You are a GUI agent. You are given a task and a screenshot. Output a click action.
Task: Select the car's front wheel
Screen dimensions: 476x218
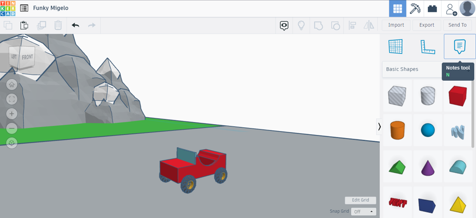coord(188,184)
